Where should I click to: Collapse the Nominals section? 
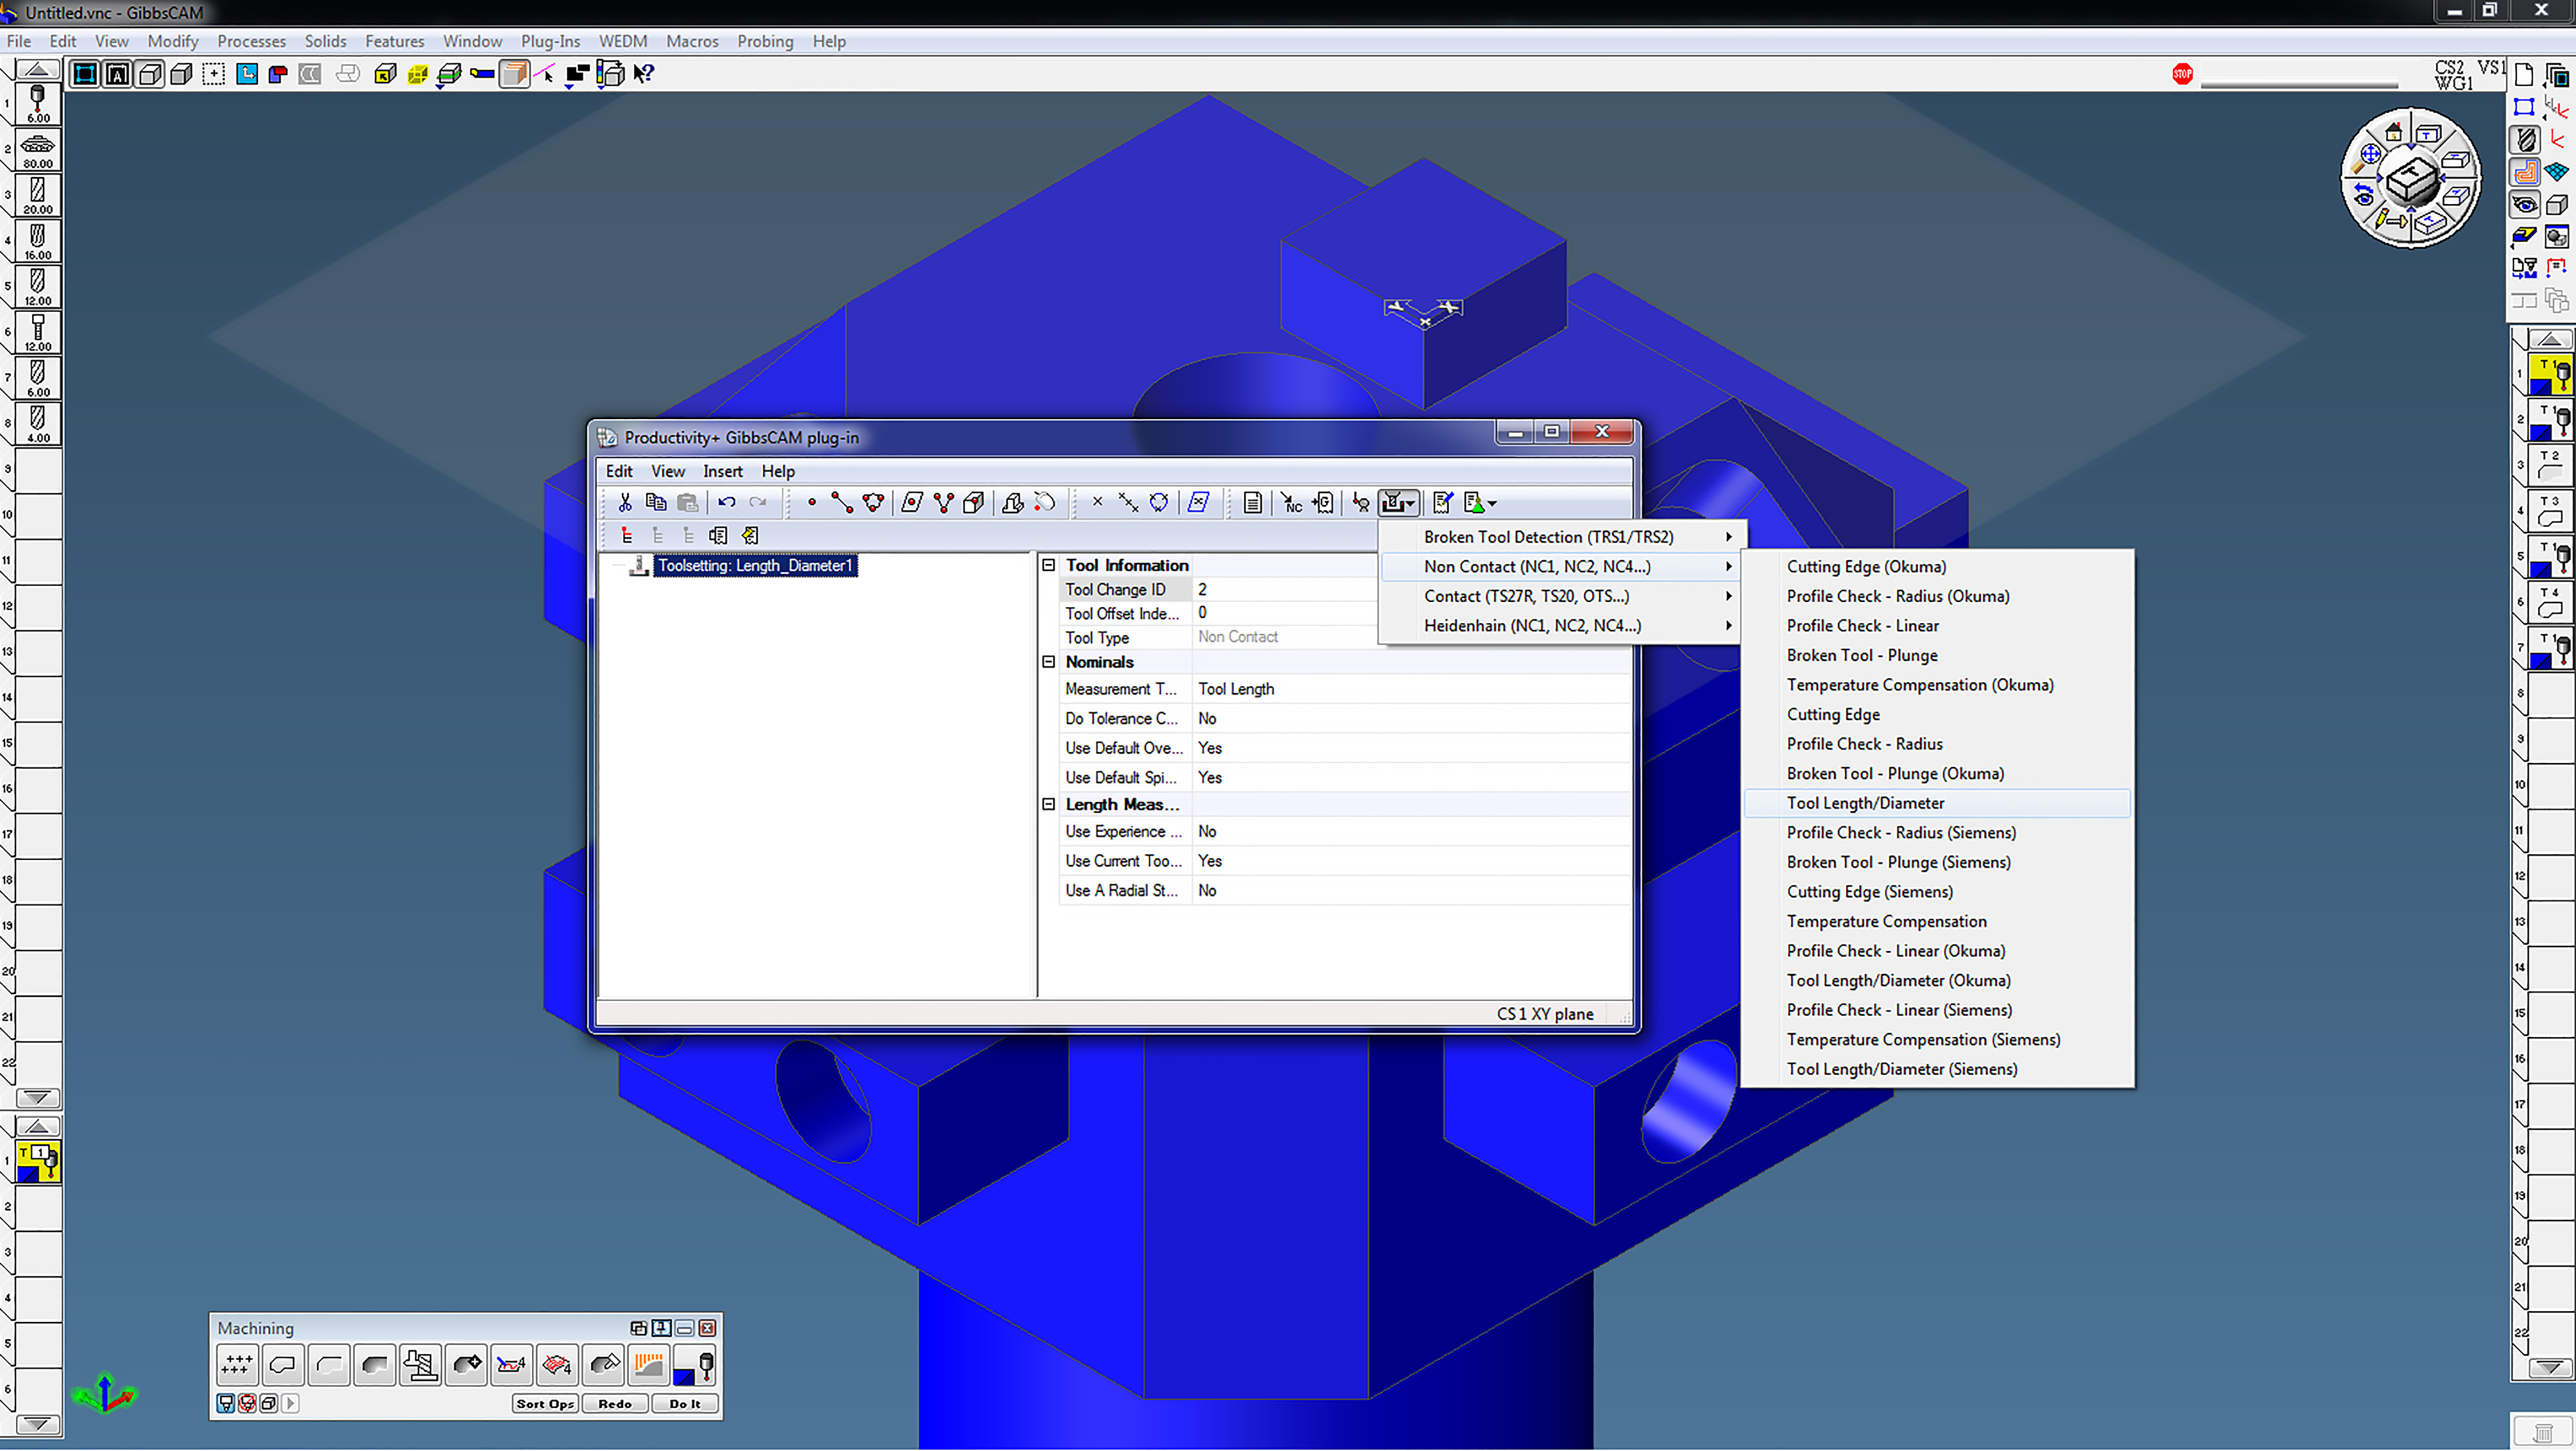[x=1049, y=663]
